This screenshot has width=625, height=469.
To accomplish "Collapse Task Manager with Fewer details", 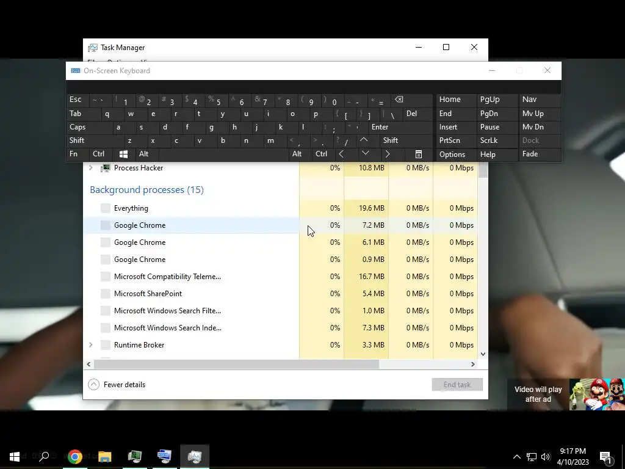I will [x=117, y=385].
